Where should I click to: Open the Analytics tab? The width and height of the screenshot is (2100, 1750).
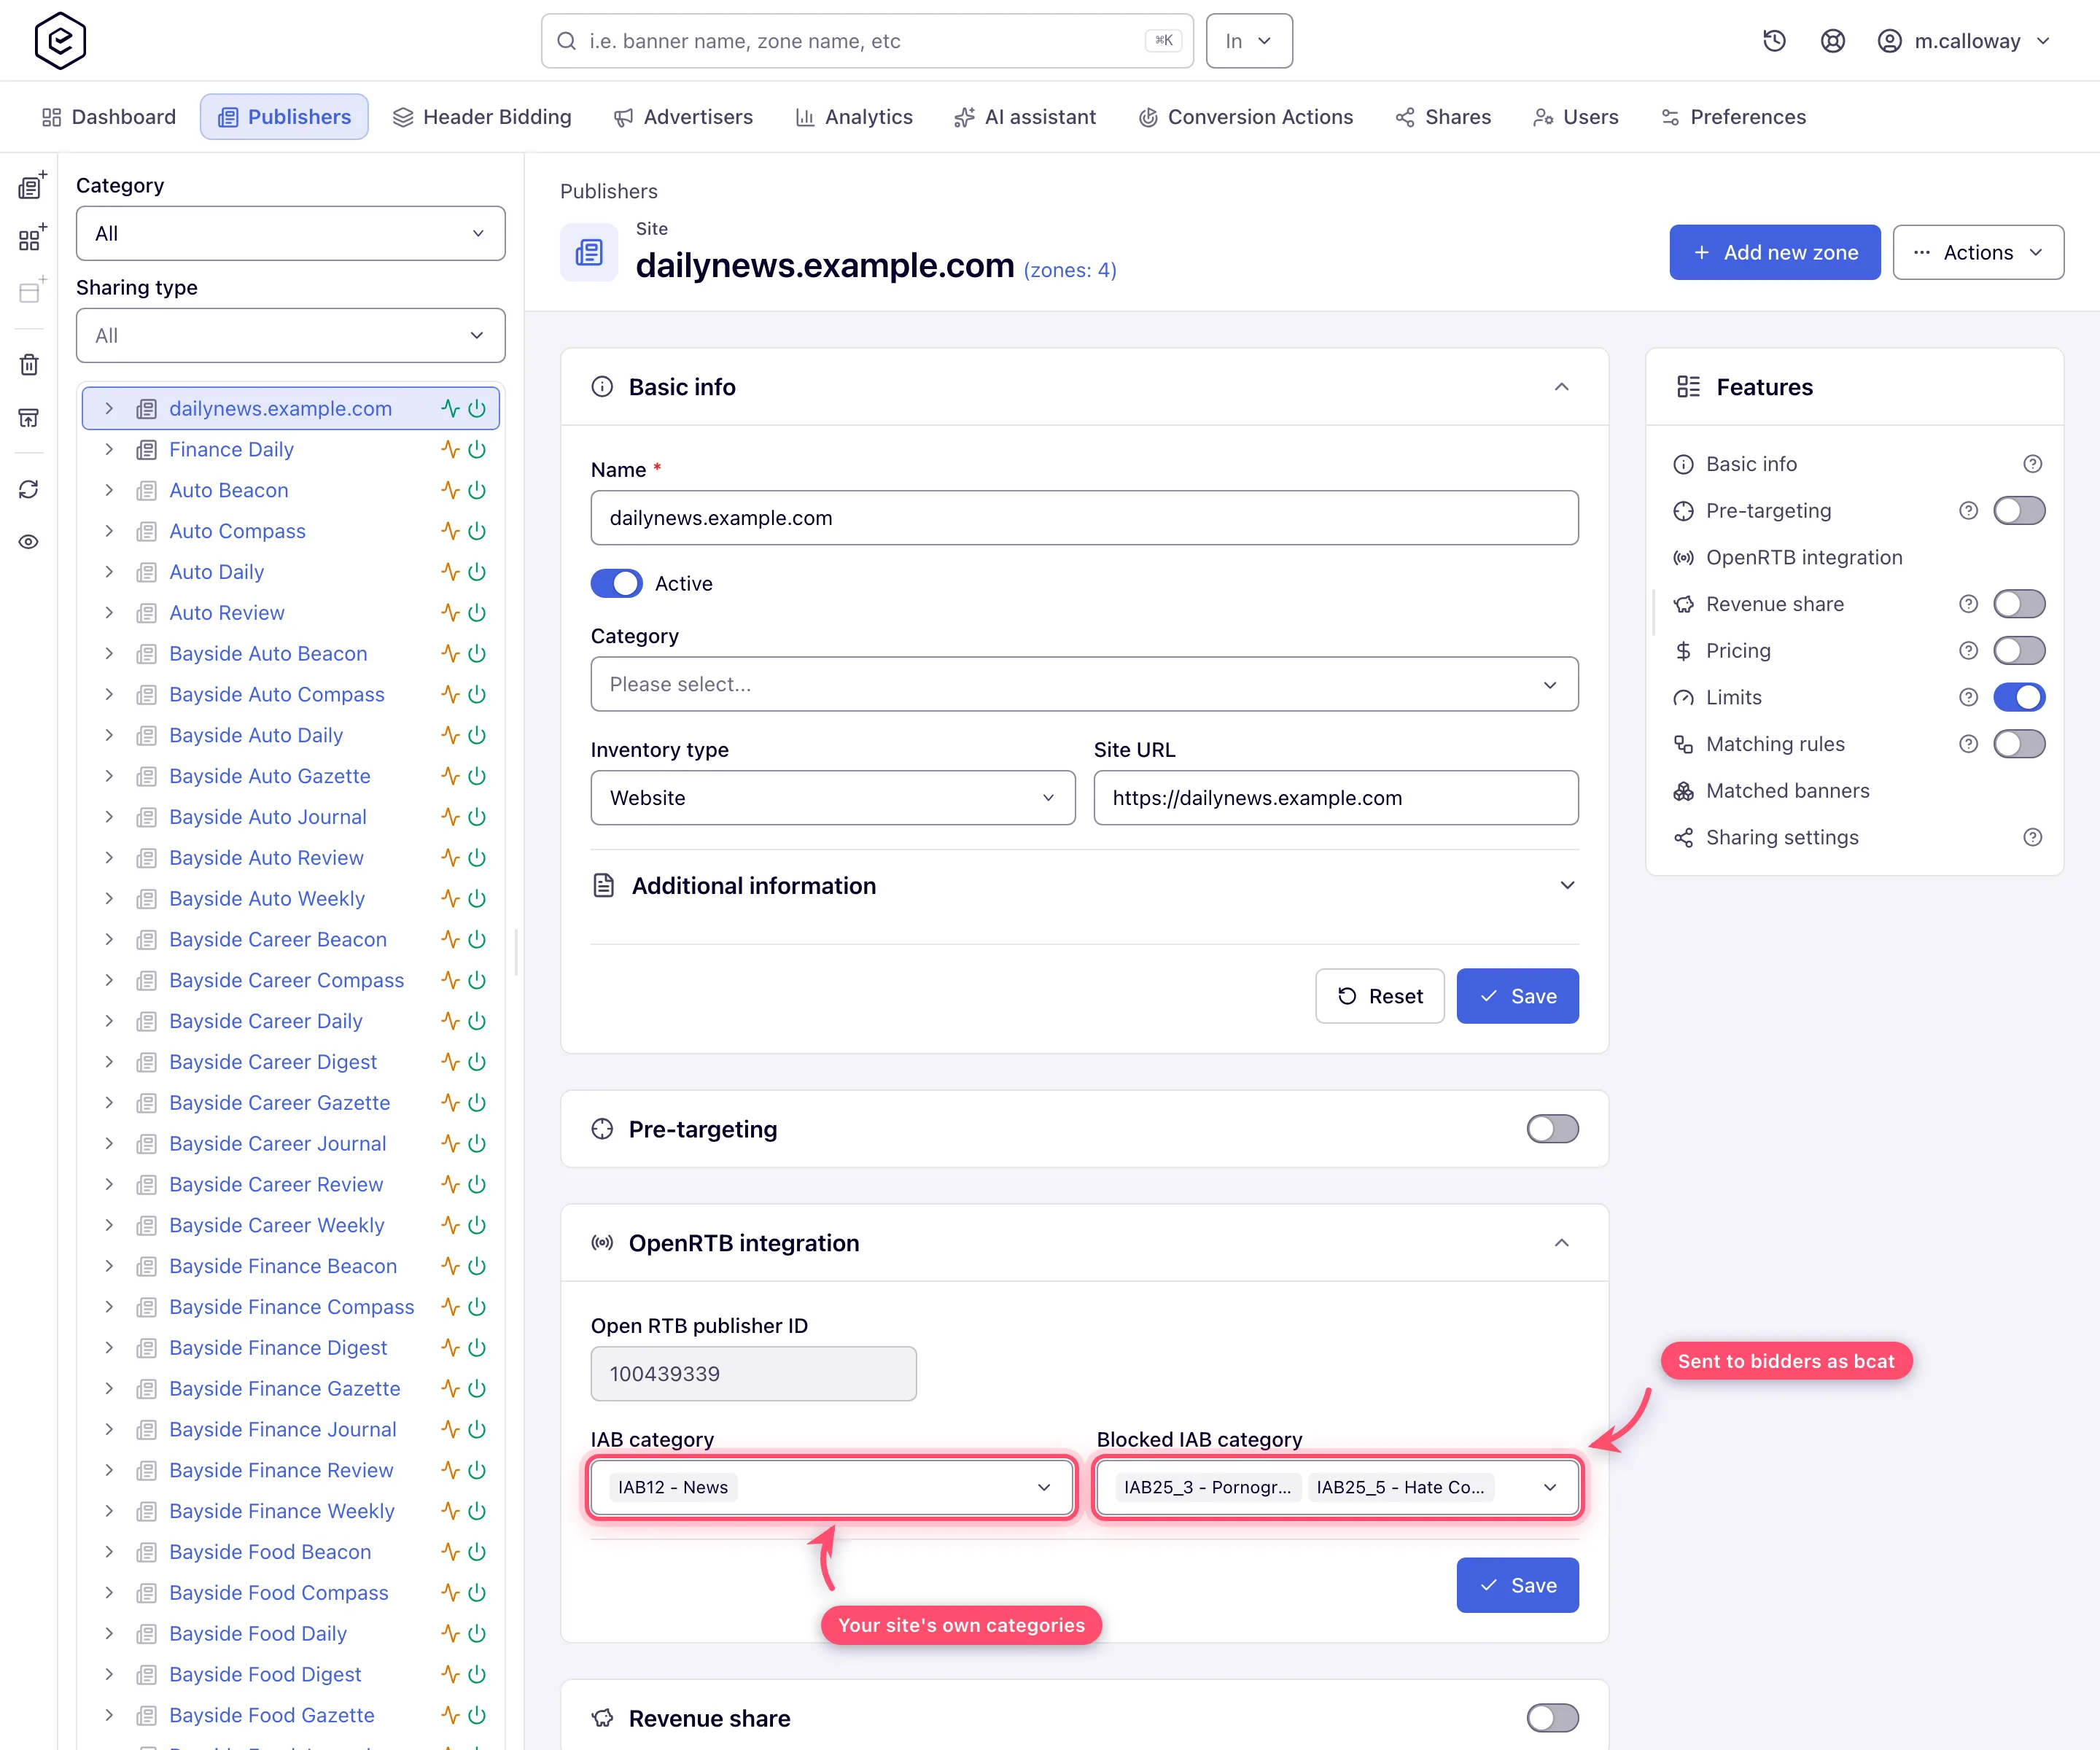click(x=854, y=117)
